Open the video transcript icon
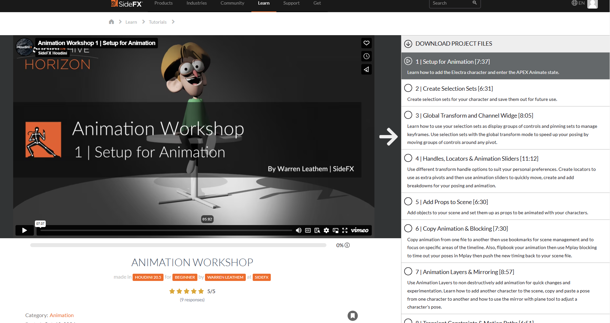The image size is (610, 323). [x=317, y=230]
